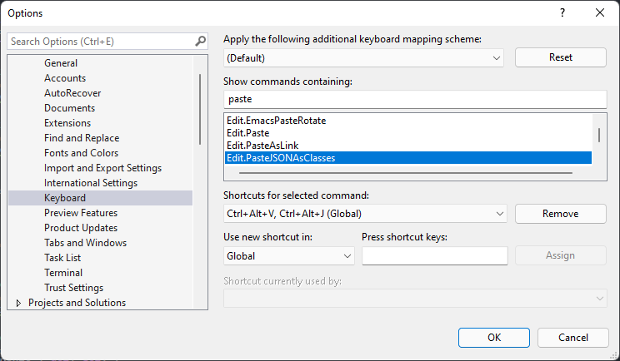Select Tabs and Windows in the tree
The image size is (620, 361).
pyautogui.click(x=85, y=243)
